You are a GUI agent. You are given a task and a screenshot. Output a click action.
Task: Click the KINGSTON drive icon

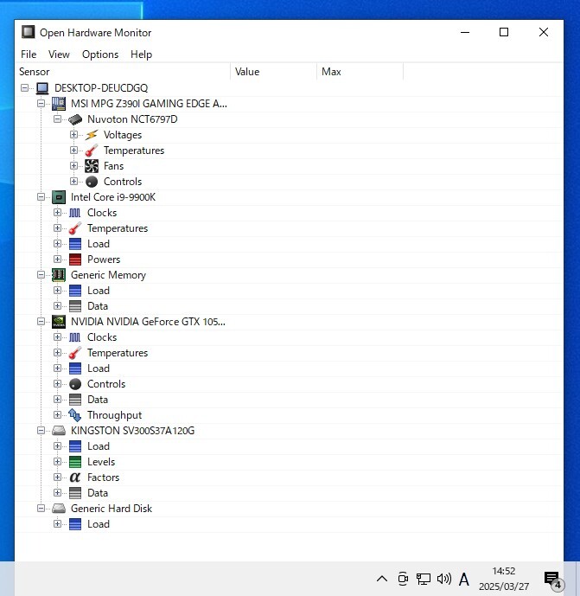(x=59, y=431)
